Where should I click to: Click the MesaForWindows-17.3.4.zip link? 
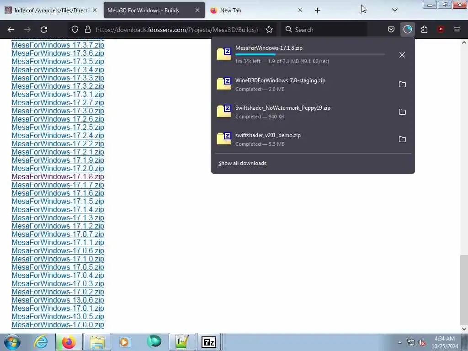[x=58, y=69]
